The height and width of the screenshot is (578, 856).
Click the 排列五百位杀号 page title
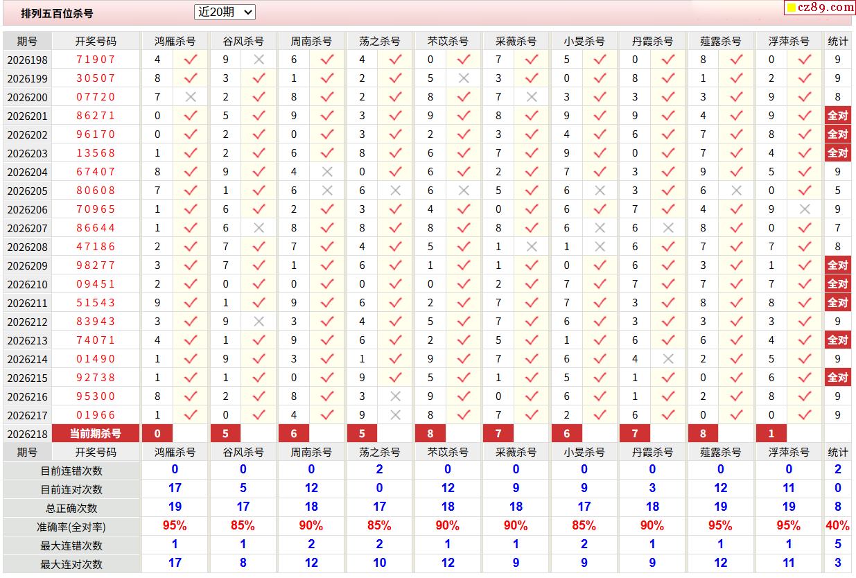[57, 13]
